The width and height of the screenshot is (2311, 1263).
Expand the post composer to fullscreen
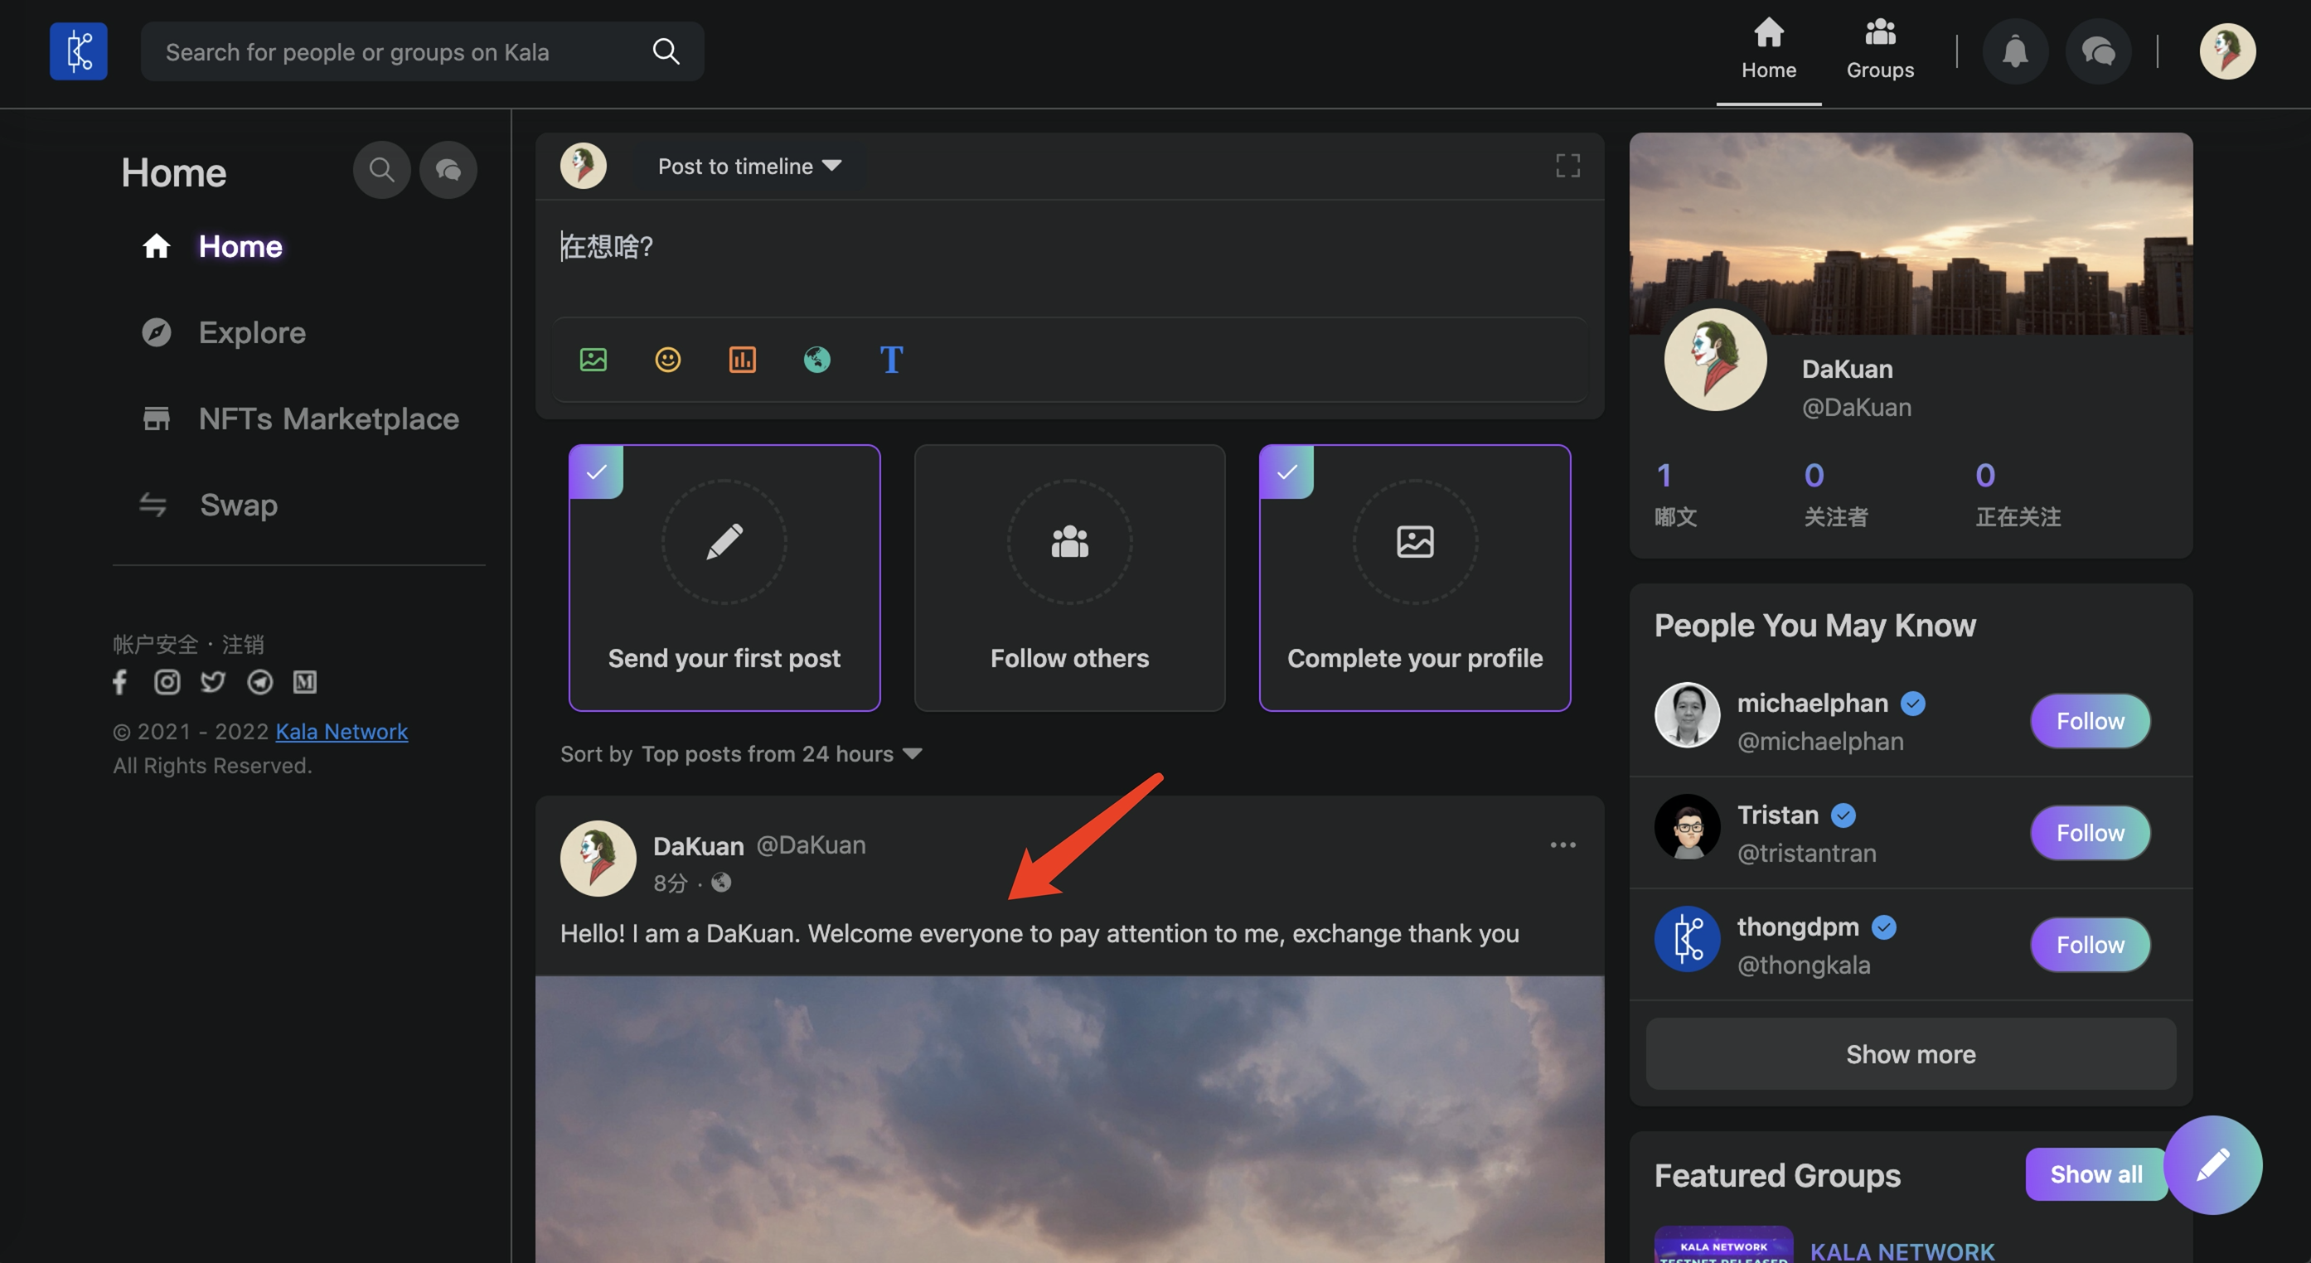pyautogui.click(x=1567, y=166)
